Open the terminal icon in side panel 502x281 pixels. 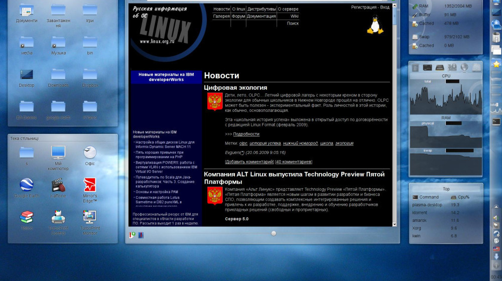(x=496, y=121)
